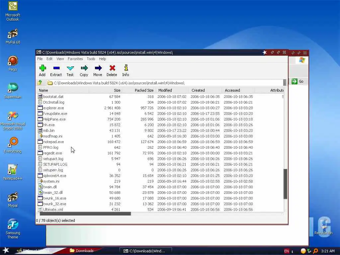
Task: Sort by the Created column header
Action: tap(205, 90)
